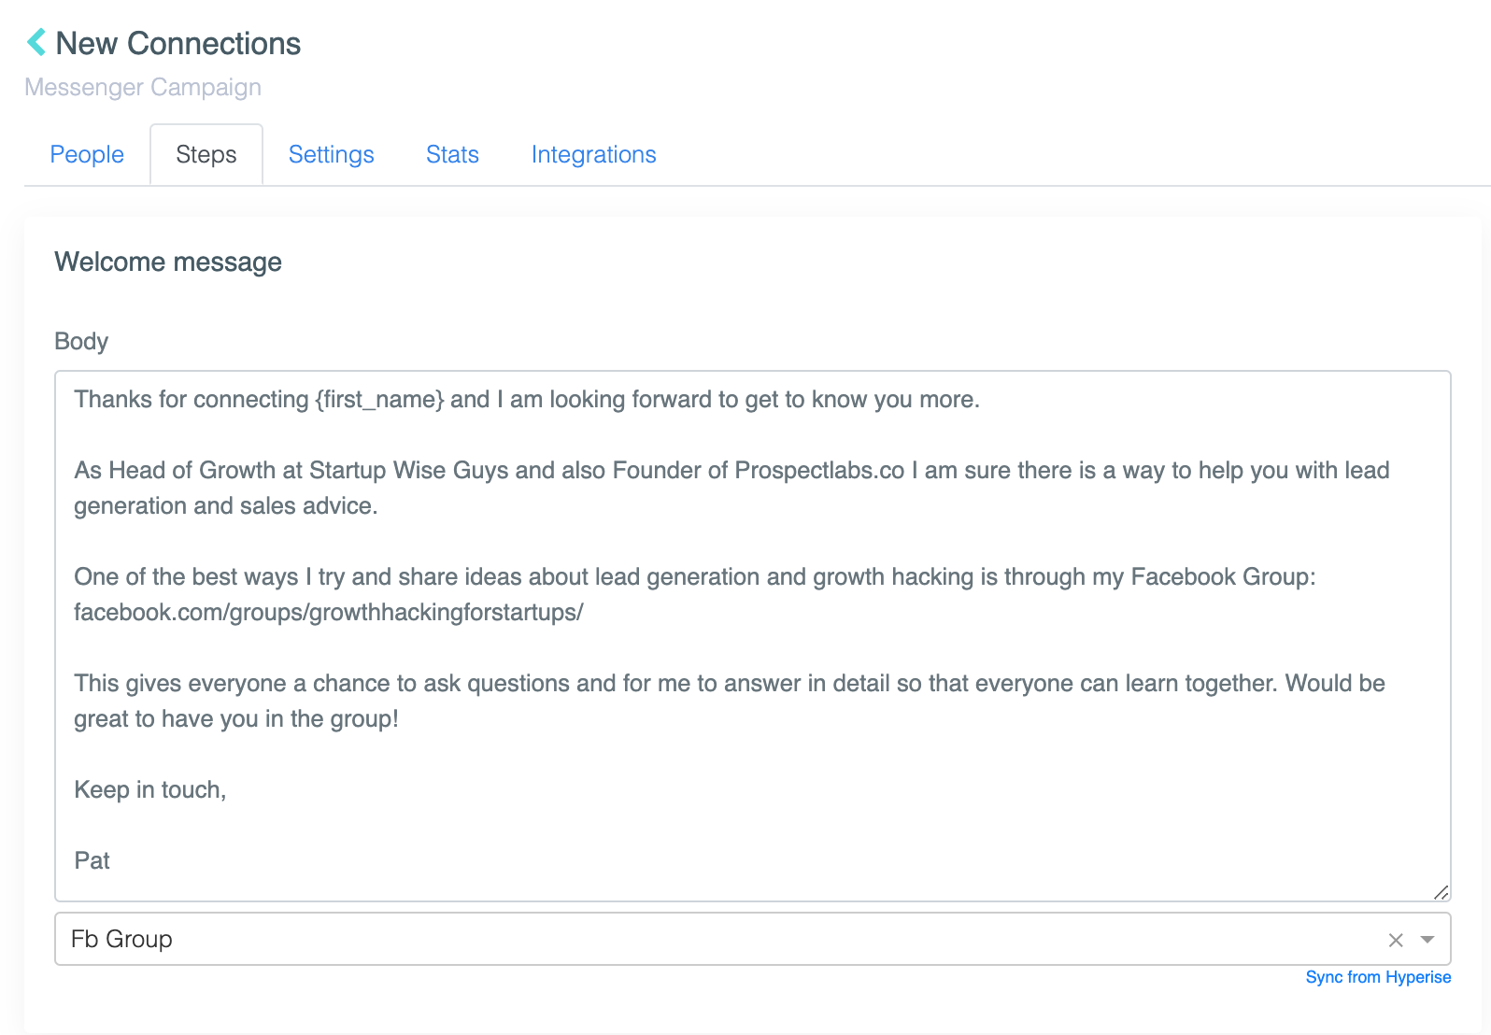Image resolution: width=1491 pixels, height=1035 pixels.
Task: Expand the Fb Group dropdown arrow
Action: pyautogui.click(x=1427, y=940)
